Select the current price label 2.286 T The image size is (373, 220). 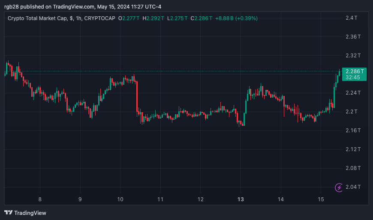[x=355, y=71]
